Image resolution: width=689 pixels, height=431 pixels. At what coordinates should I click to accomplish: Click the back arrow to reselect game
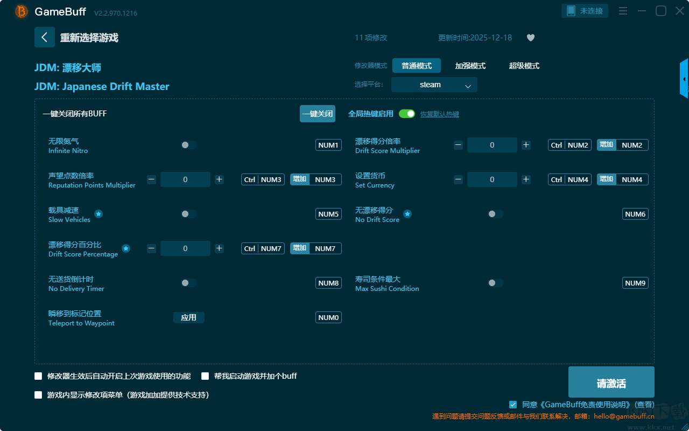click(44, 37)
